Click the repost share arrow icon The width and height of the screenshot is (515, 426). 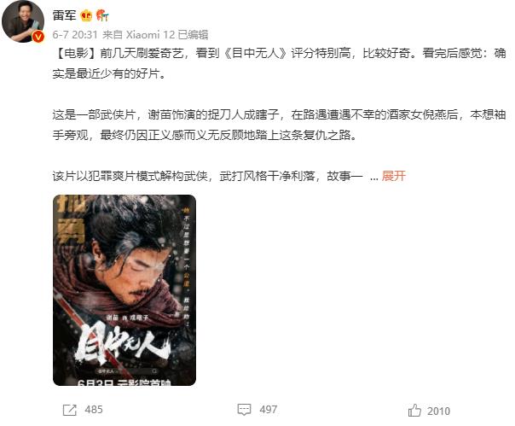(70, 410)
